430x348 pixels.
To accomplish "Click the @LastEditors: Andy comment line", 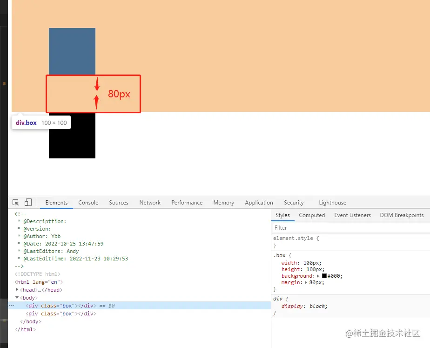I will click(x=48, y=251).
